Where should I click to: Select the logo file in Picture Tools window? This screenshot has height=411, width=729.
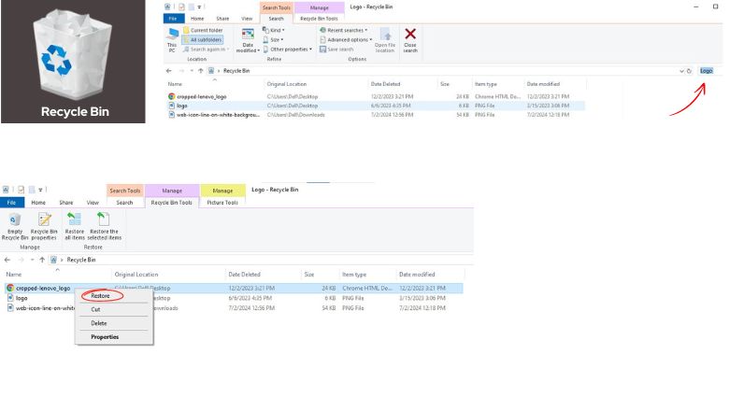click(x=21, y=298)
